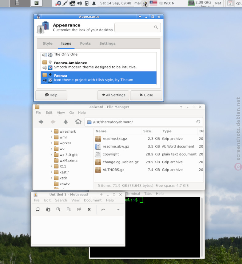
Task: Click the workspace switcher in the top panel
Action: tap(17, 3)
